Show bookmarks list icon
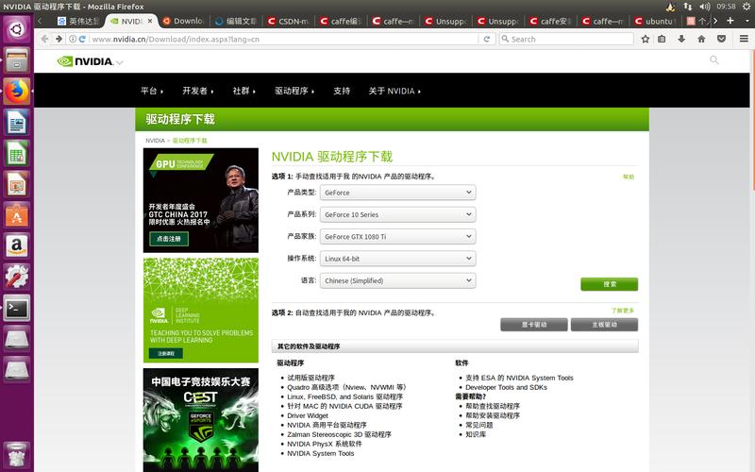Screen dimensions: 755x472 coord(662,39)
